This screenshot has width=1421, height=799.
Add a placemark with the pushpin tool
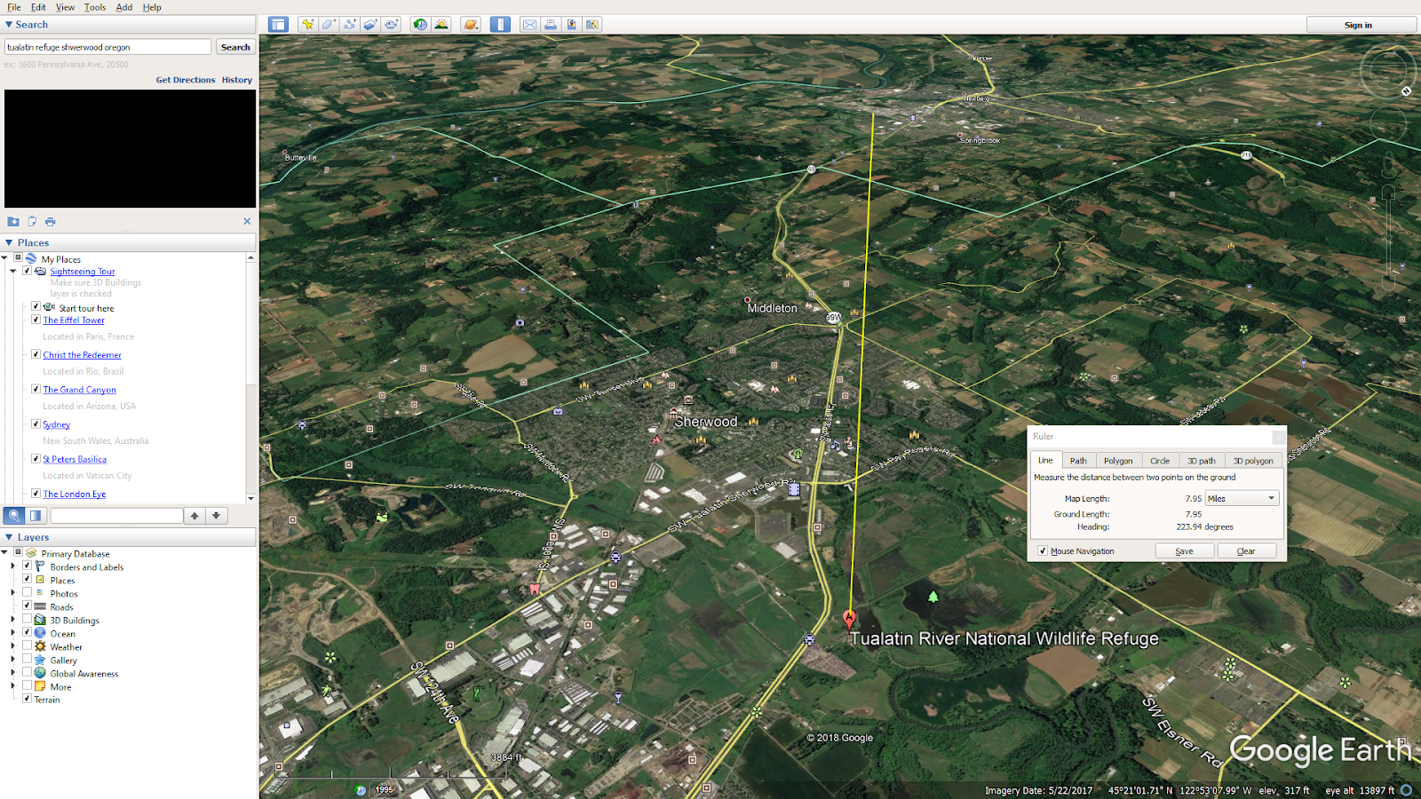(x=307, y=25)
